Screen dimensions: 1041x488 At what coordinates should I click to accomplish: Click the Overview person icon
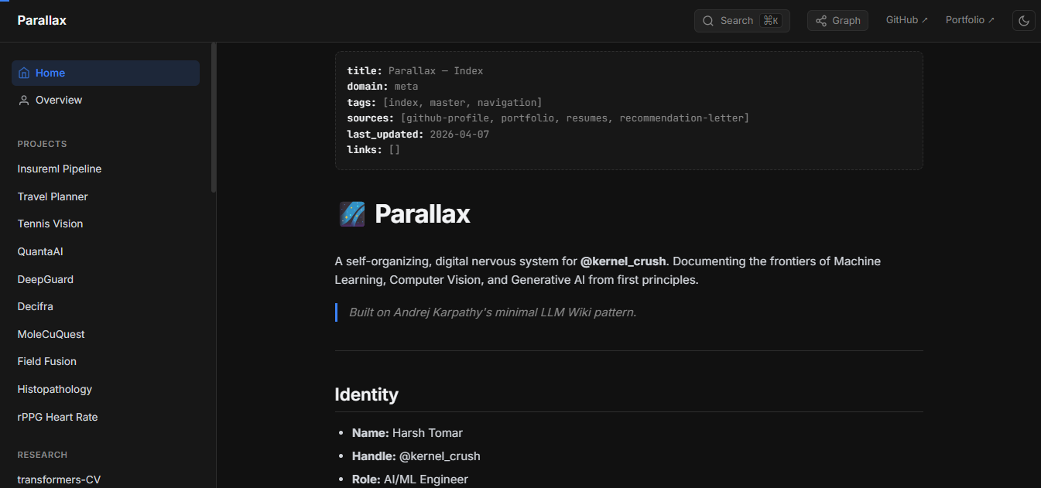pyautogui.click(x=24, y=100)
